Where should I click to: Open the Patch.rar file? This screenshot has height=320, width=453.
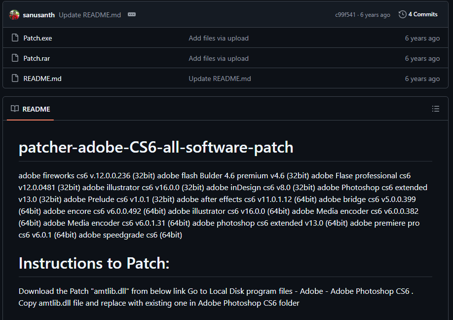[x=37, y=58]
